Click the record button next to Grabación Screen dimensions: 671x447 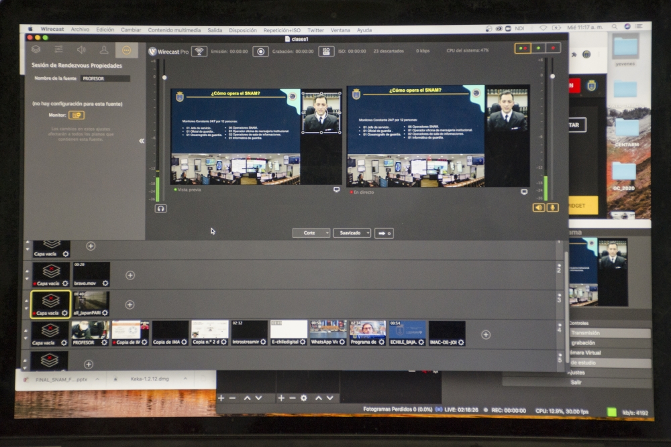[x=260, y=52]
